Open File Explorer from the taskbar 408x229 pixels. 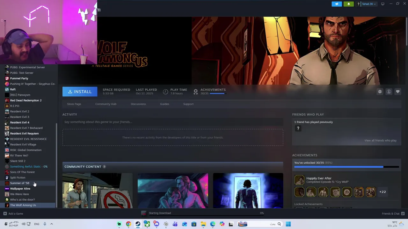coord(203,224)
